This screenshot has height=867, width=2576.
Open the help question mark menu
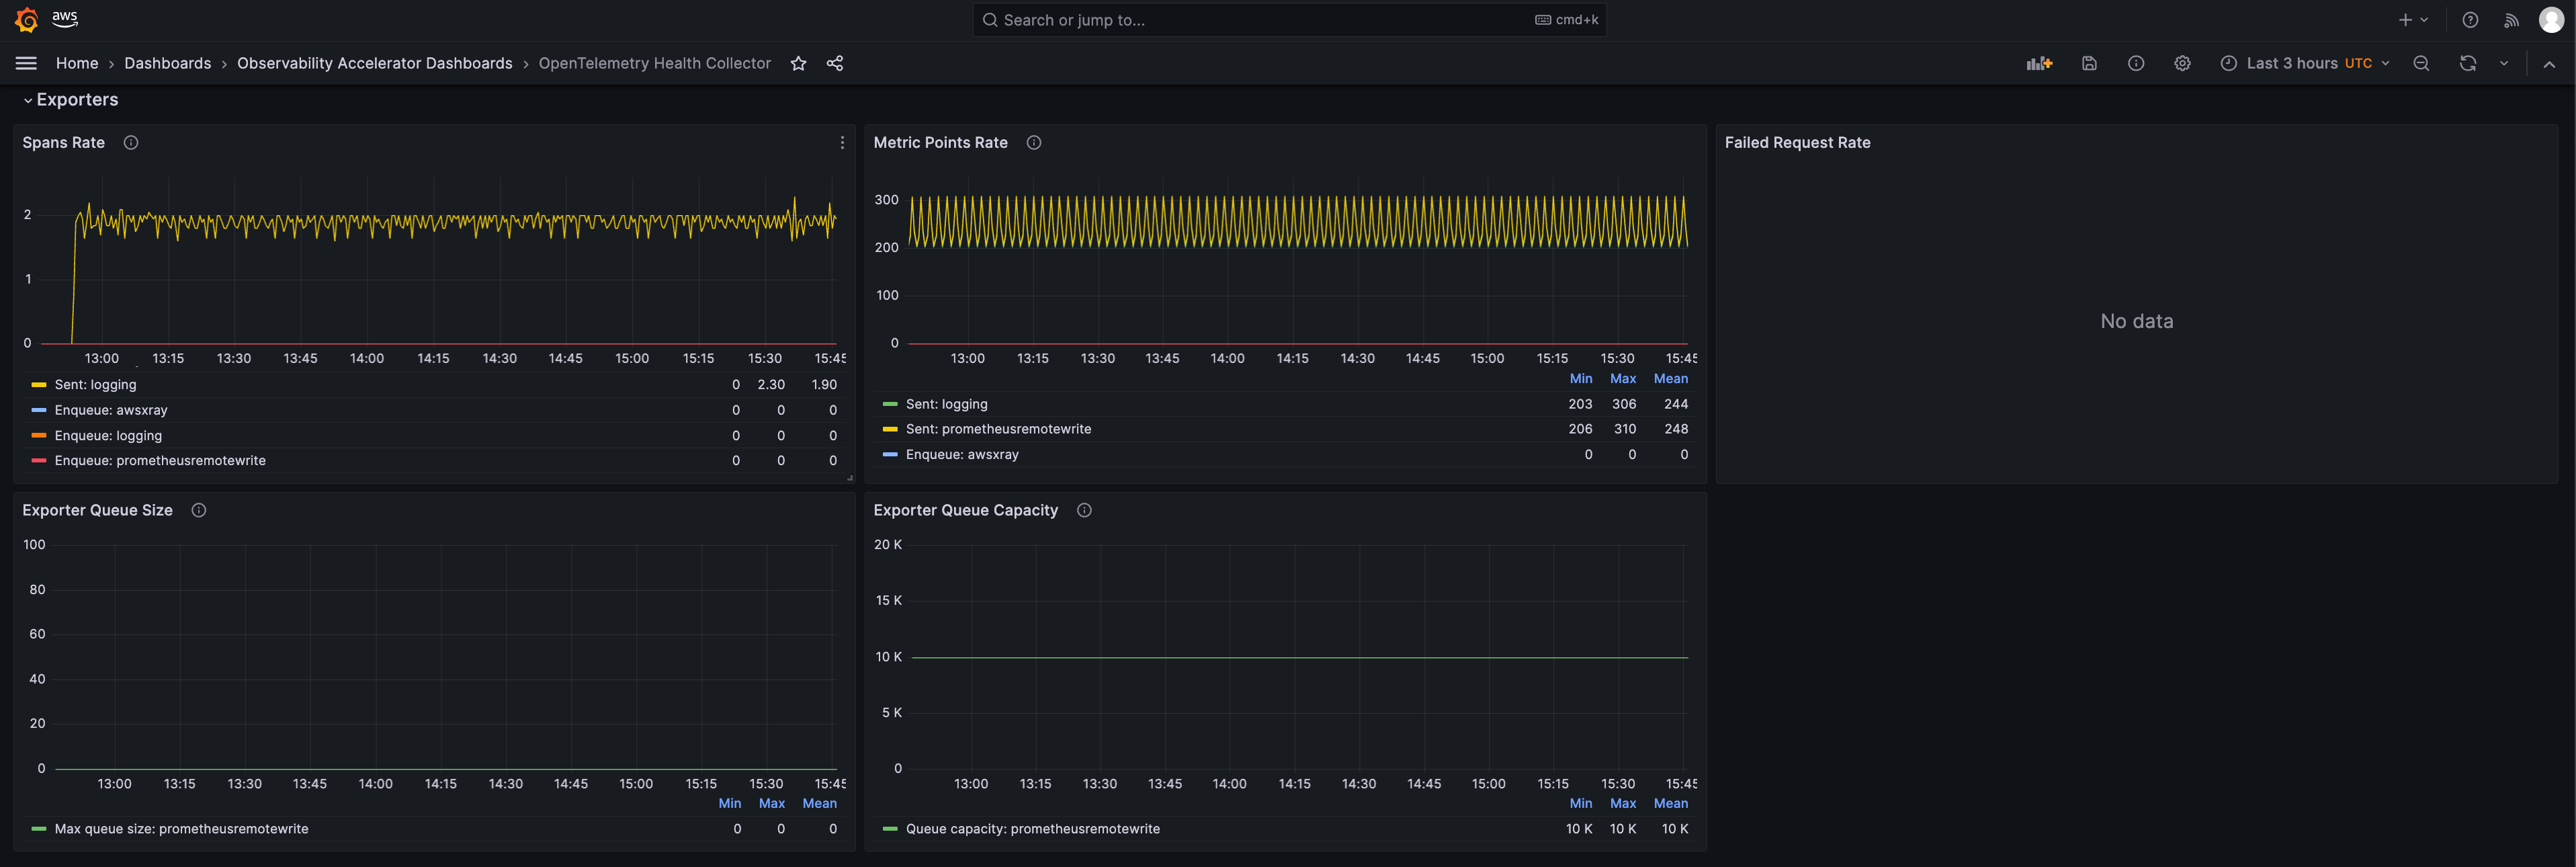(x=2470, y=20)
